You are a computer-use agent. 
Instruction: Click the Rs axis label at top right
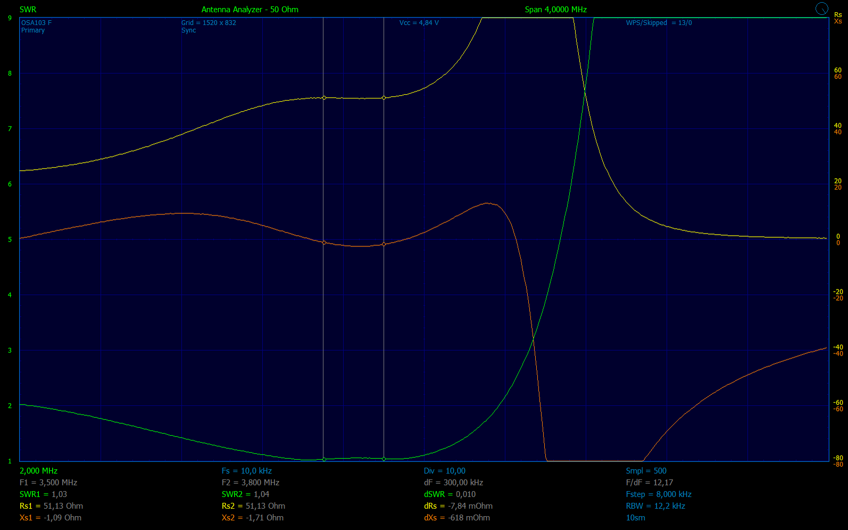[x=838, y=15]
